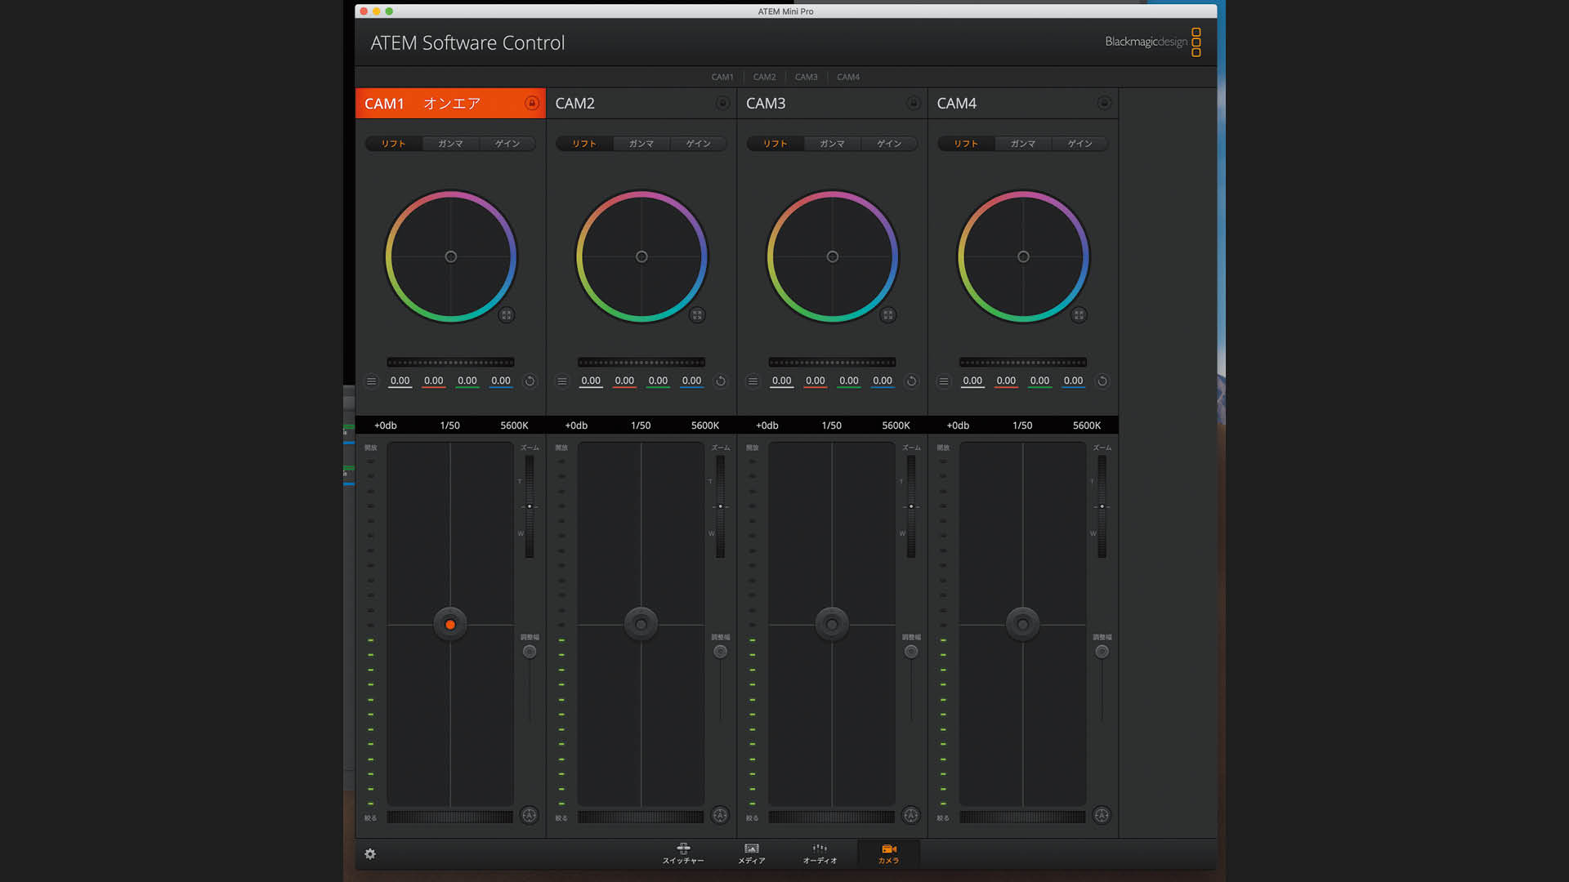Click CAM1 in the top camera bar
This screenshot has width=1569, height=882.
[x=722, y=77]
